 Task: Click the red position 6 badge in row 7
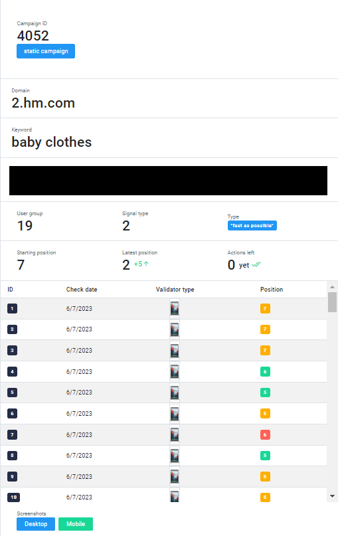(x=265, y=435)
